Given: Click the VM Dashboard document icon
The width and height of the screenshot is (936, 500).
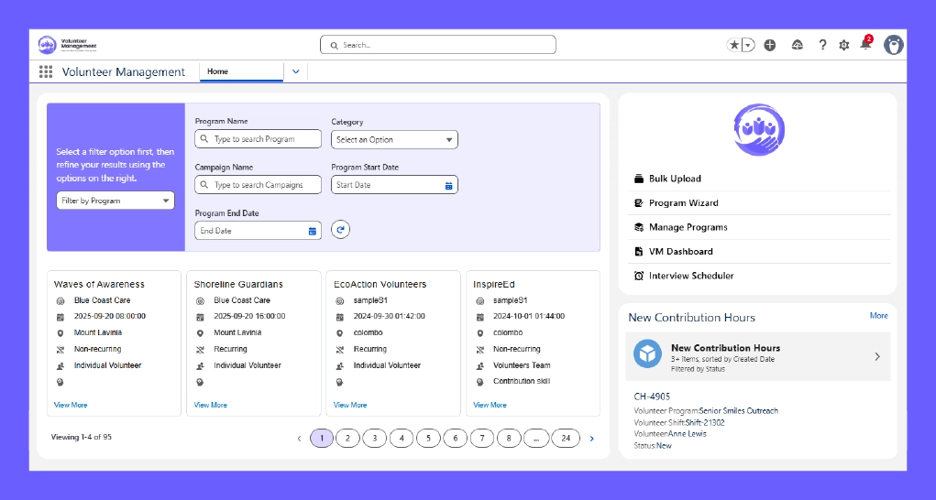Looking at the screenshot, I should click(639, 252).
